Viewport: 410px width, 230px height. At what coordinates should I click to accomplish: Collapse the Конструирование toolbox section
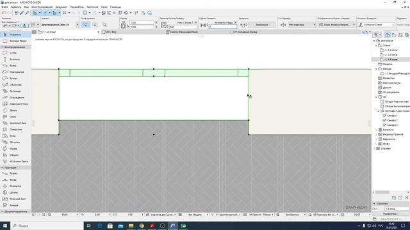coord(15,47)
